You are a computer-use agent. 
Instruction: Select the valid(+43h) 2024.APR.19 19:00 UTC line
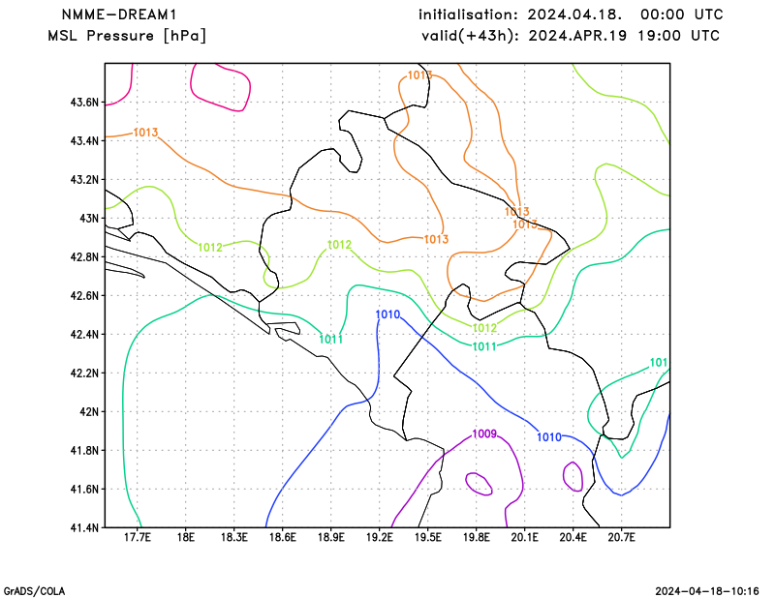pos(571,36)
